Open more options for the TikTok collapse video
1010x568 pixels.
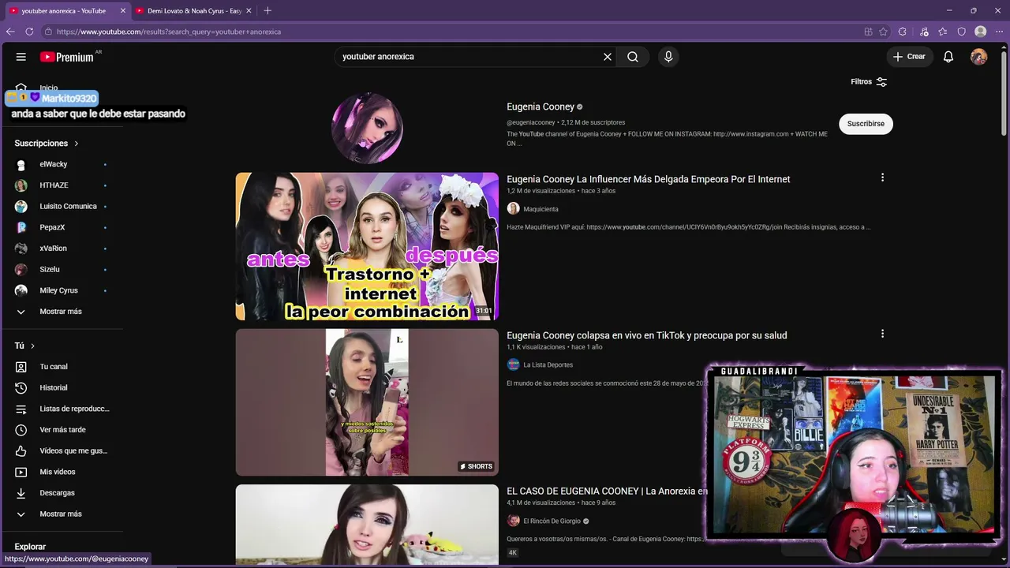[882, 334]
